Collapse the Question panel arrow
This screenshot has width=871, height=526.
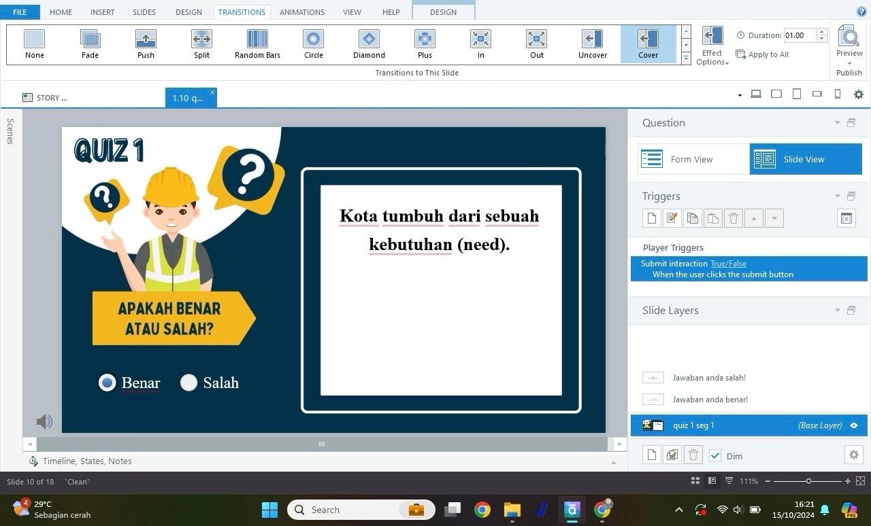click(x=838, y=123)
